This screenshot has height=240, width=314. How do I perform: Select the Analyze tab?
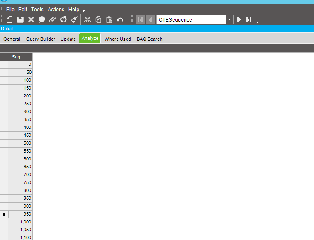coord(90,38)
